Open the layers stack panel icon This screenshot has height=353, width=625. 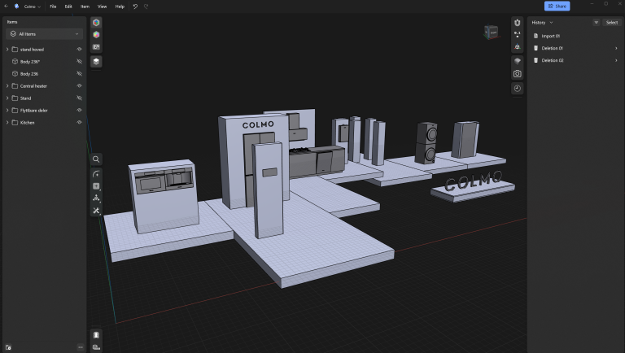(x=96, y=61)
